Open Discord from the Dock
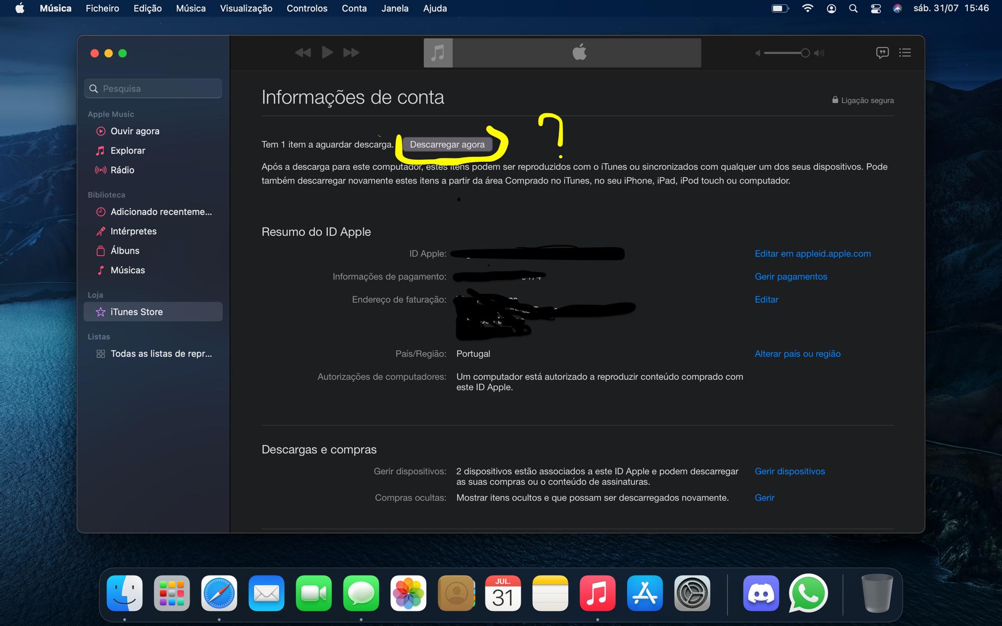Viewport: 1002px width, 626px height. pos(760,594)
